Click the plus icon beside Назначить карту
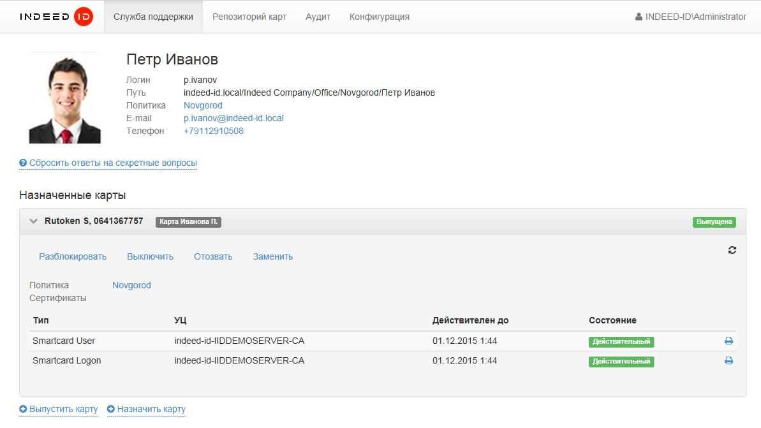Image resolution: width=761 pixels, height=428 pixels. pyautogui.click(x=110, y=409)
